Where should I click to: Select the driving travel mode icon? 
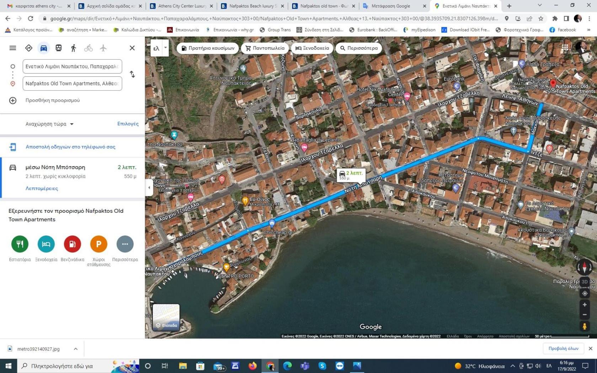click(x=43, y=48)
